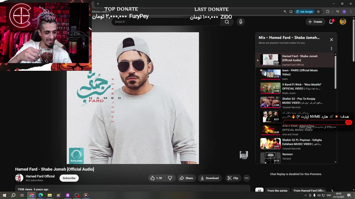The width and height of the screenshot is (355, 199).
Task: Open a new browser tab with plus
Action: (98, 4)
